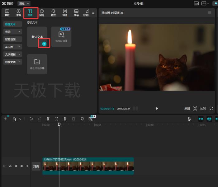
Task: Expand the 花字库 category
Action: [x=13, y=47]
